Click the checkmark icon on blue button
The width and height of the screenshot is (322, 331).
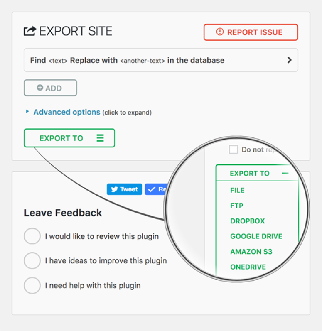[152, 189]
